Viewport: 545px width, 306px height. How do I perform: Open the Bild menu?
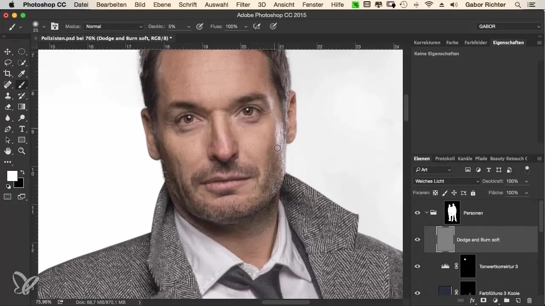(140, 5)
